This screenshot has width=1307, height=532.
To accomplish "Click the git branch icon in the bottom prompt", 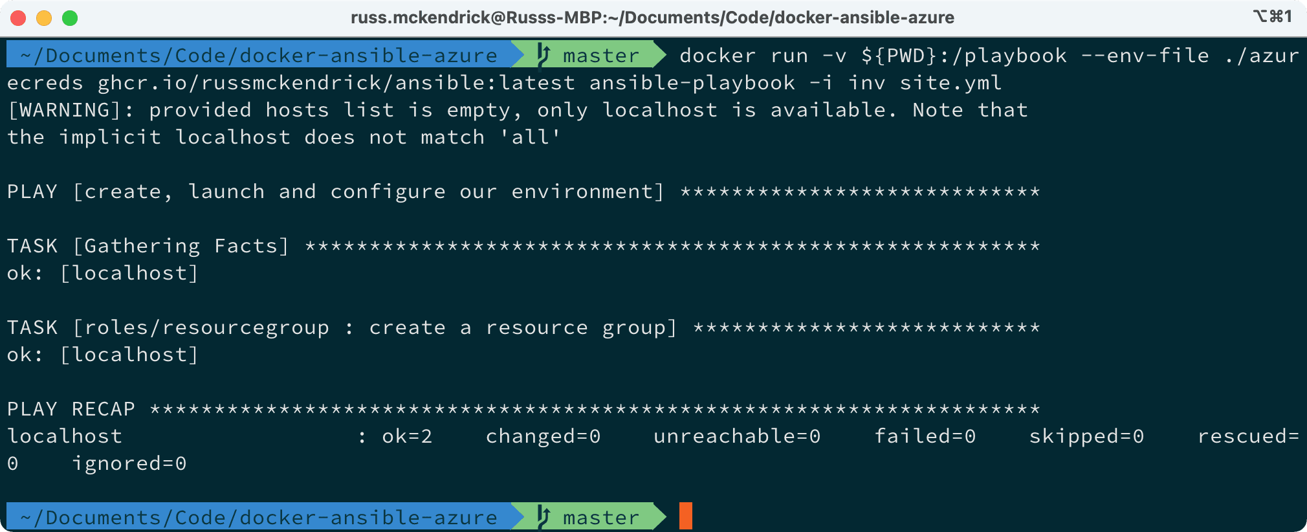I will pyautogui.click(x=544, y=517).
